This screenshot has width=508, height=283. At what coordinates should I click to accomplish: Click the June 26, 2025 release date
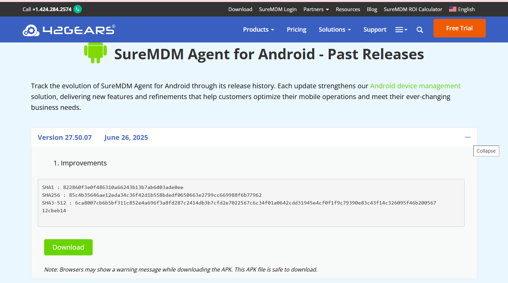point(126,137)
